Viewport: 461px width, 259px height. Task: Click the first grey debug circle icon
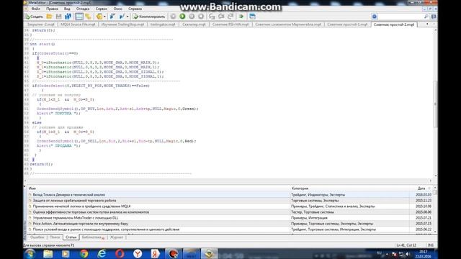pyautogui.click(x=173, y=17)
